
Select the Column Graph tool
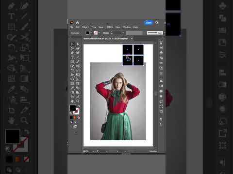78,92
